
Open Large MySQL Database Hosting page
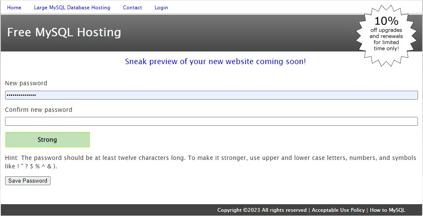click(72, 8)
